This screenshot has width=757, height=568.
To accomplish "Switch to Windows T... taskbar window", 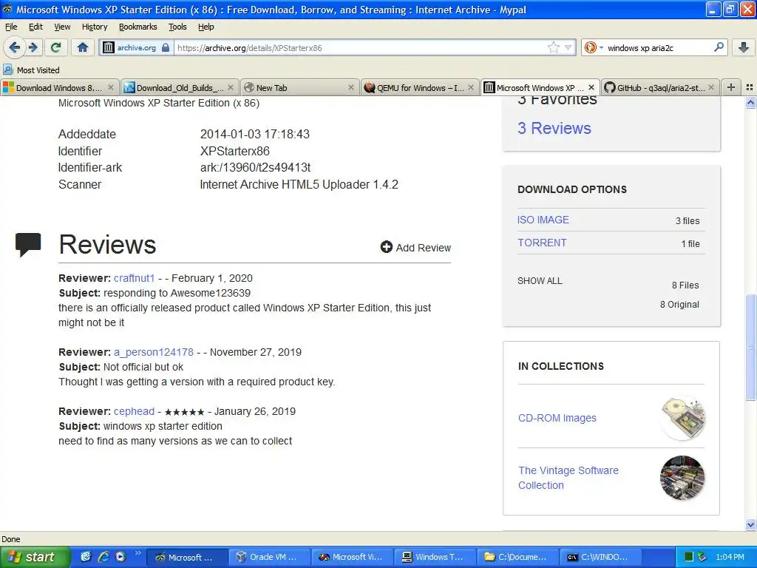I will [434, 557].
